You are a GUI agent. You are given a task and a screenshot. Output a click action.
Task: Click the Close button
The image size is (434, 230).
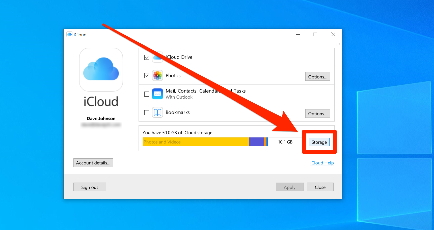(320, 187)
